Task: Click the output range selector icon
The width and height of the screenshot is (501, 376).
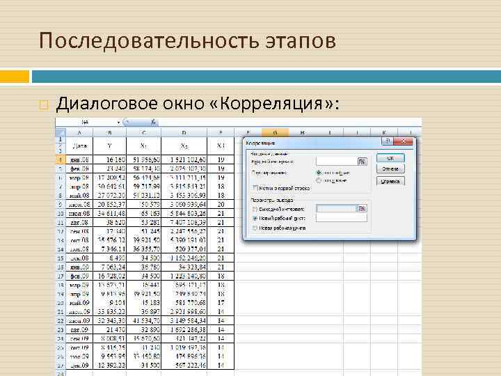Action: pyautogui.click(x=362, y=209)
